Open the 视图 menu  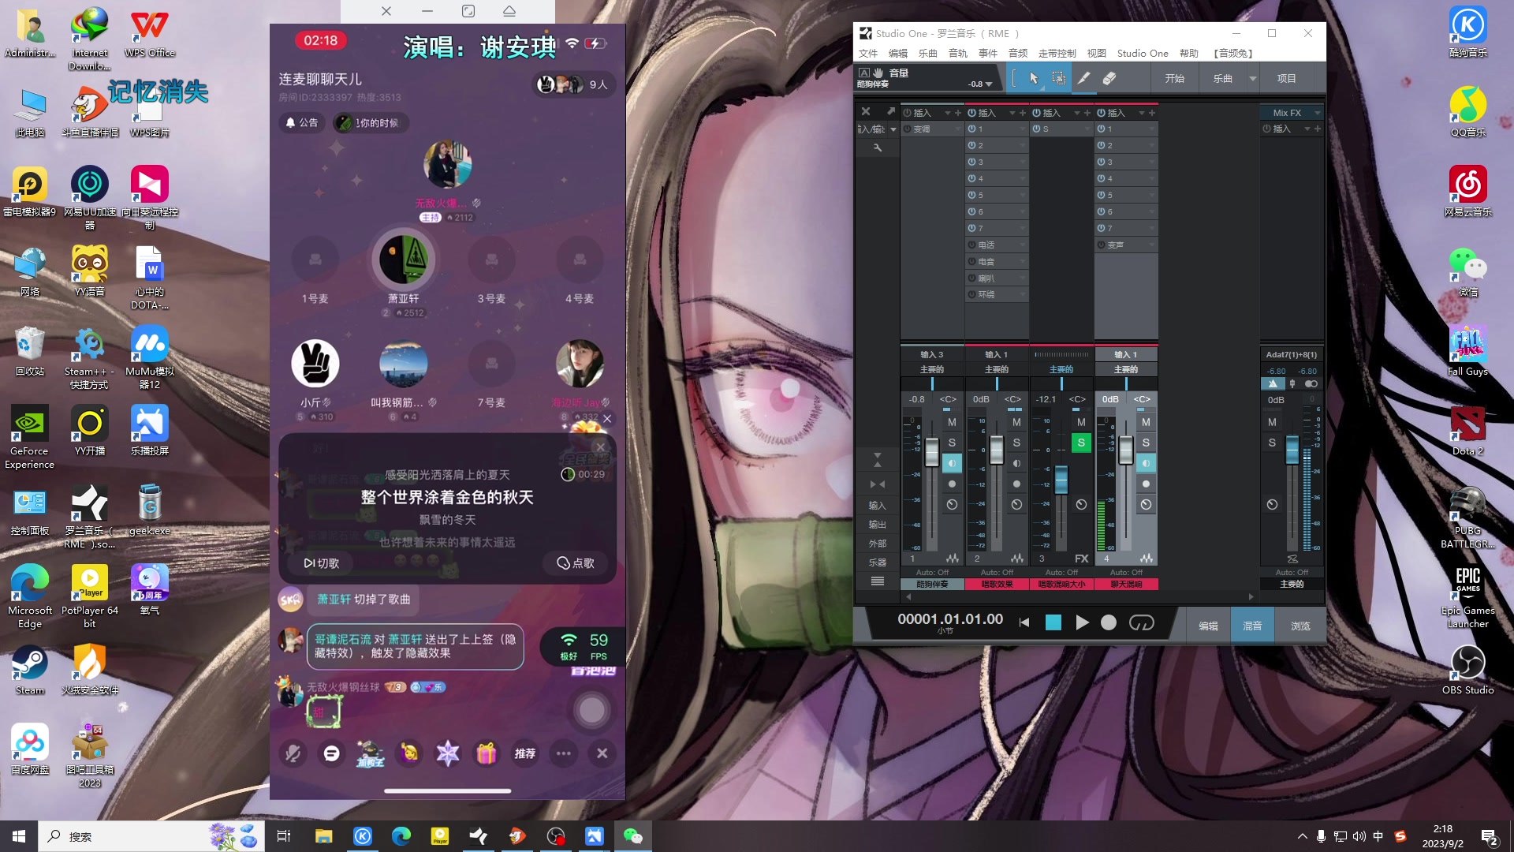[1097, 54]
